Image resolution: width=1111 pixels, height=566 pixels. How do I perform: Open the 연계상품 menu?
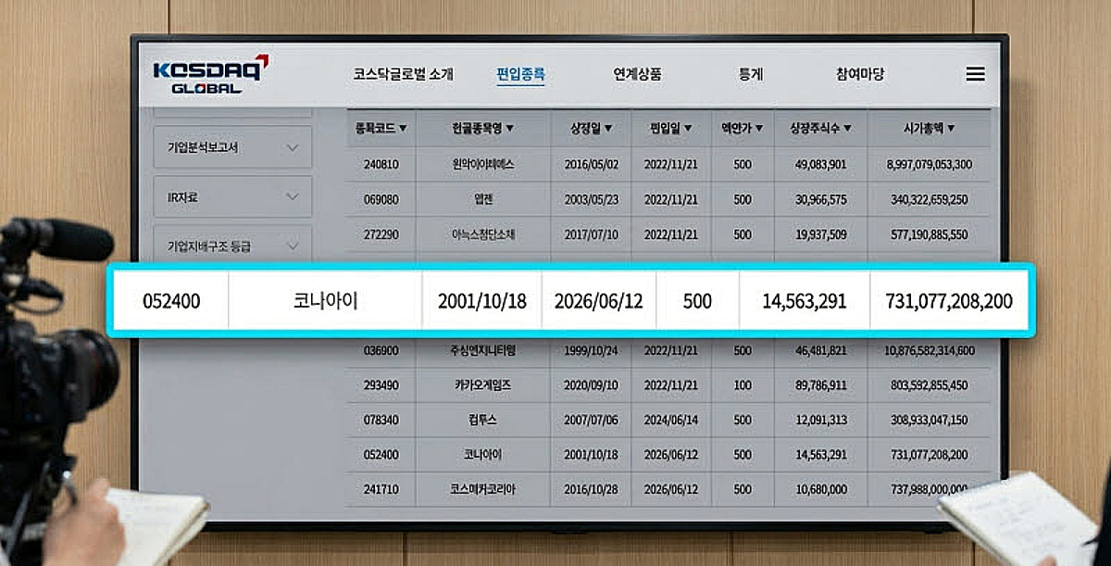tap(637, 75)
